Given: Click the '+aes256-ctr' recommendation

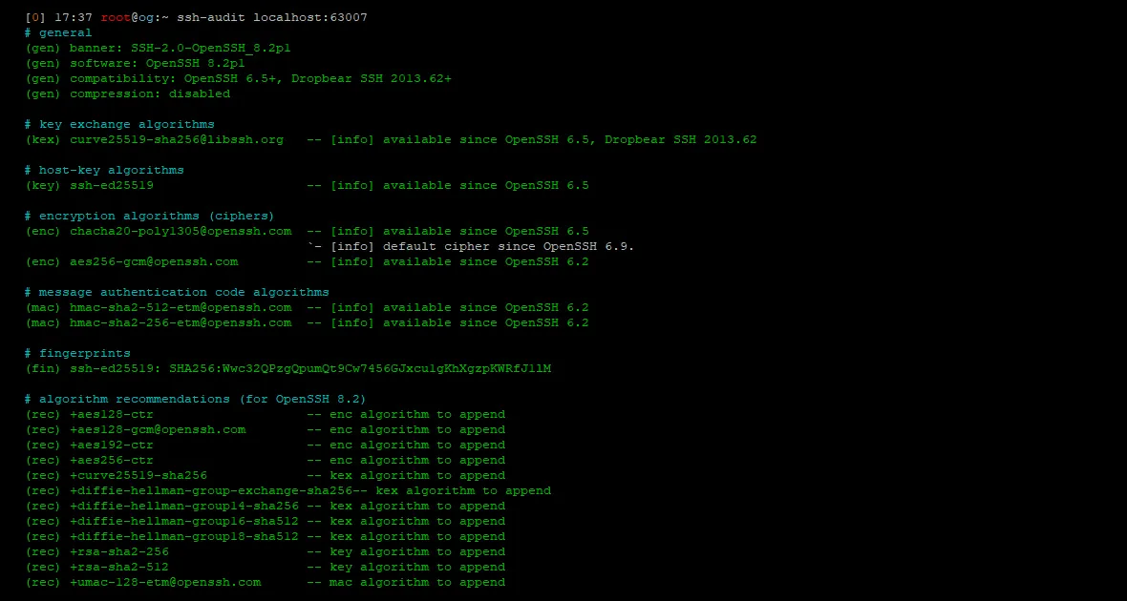Looking at the screenshot, I should tap(112, 460).
